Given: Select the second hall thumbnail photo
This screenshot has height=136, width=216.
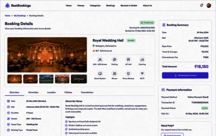Looking at the screenshot, I should pos(30,79).
